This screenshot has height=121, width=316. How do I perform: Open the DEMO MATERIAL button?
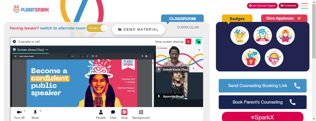click(138, 29)
